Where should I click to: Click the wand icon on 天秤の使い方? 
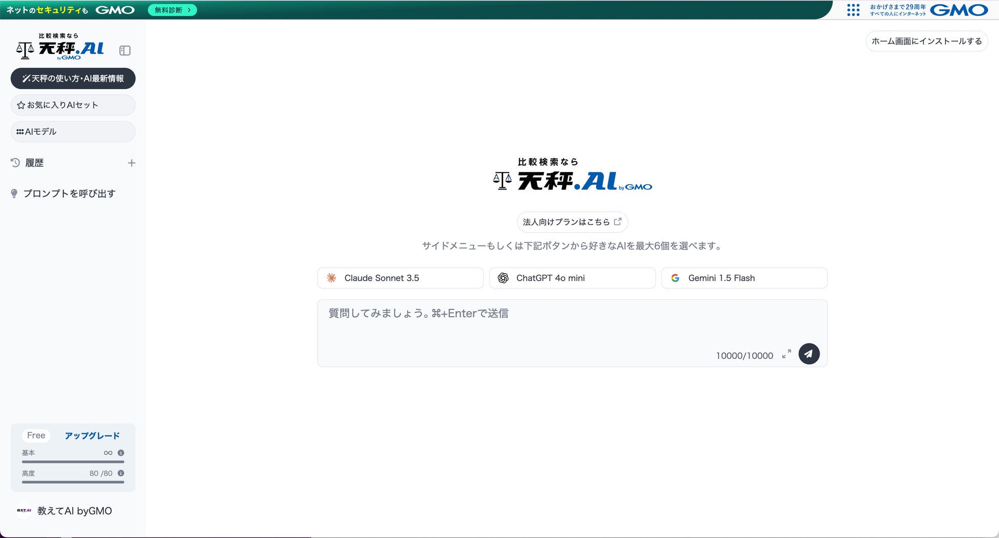coord(26,78)
